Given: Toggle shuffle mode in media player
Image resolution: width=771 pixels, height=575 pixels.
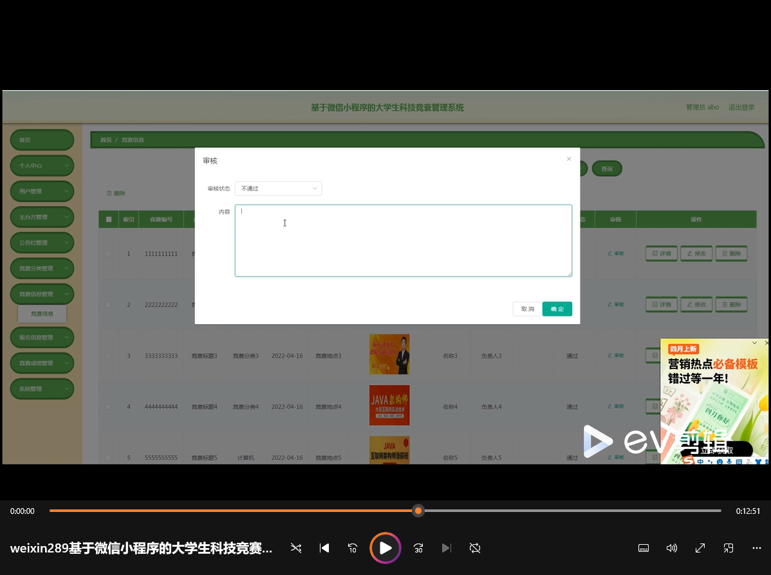Looking at the screenshot, I should pyautogui.click(x=296, y=548).
